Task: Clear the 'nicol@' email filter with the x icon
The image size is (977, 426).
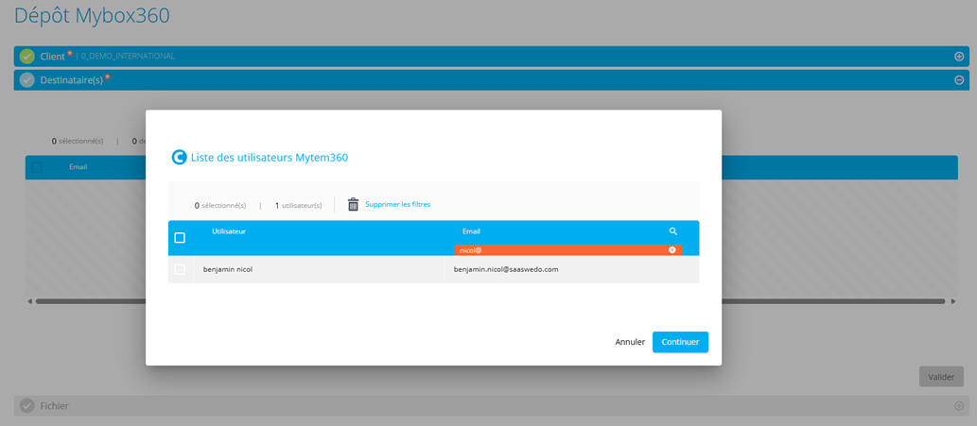Action: [672, 250]
